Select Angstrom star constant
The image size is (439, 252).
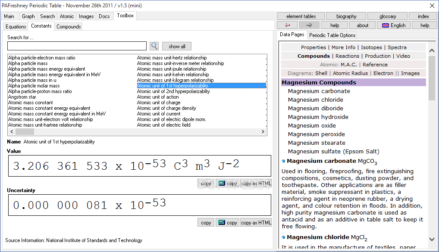[22, 97]
